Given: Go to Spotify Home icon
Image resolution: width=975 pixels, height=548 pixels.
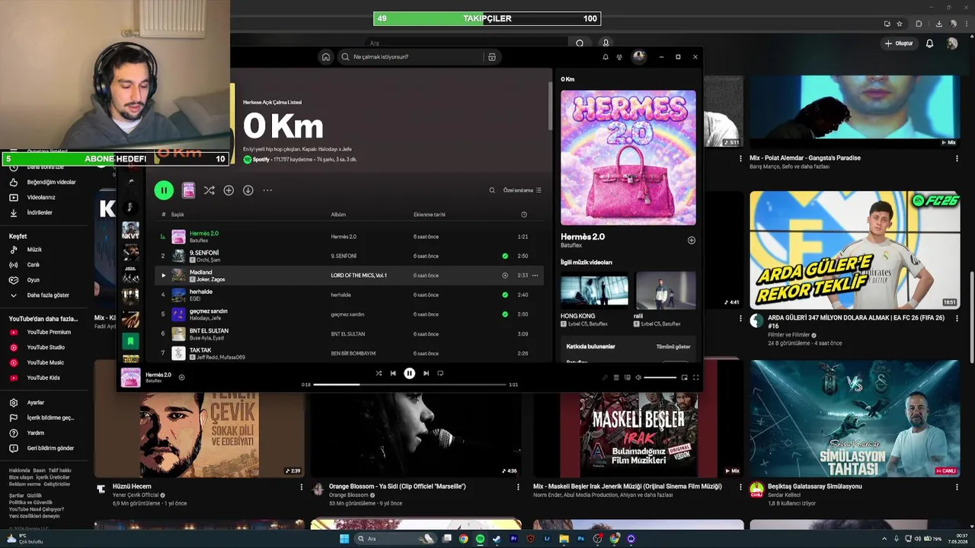Looking at the screenshot, I should (x=326, y=57).
